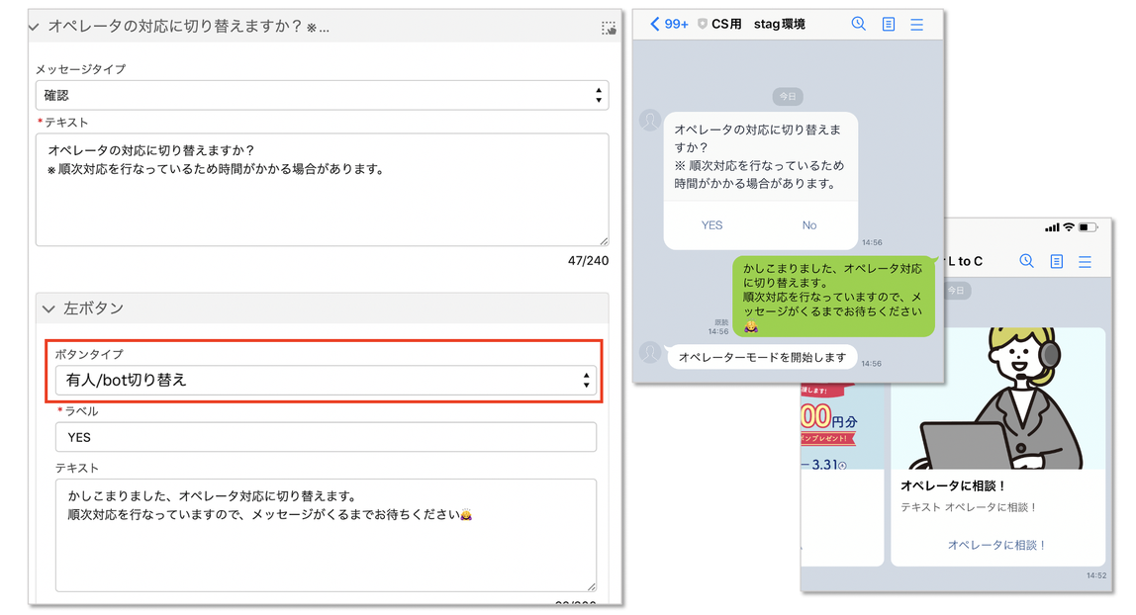Collapse the 左ボタン section

tap(48, 308)
